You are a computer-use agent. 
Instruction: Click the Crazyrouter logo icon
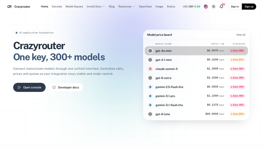pyautogui.click(x=10, y=7)
